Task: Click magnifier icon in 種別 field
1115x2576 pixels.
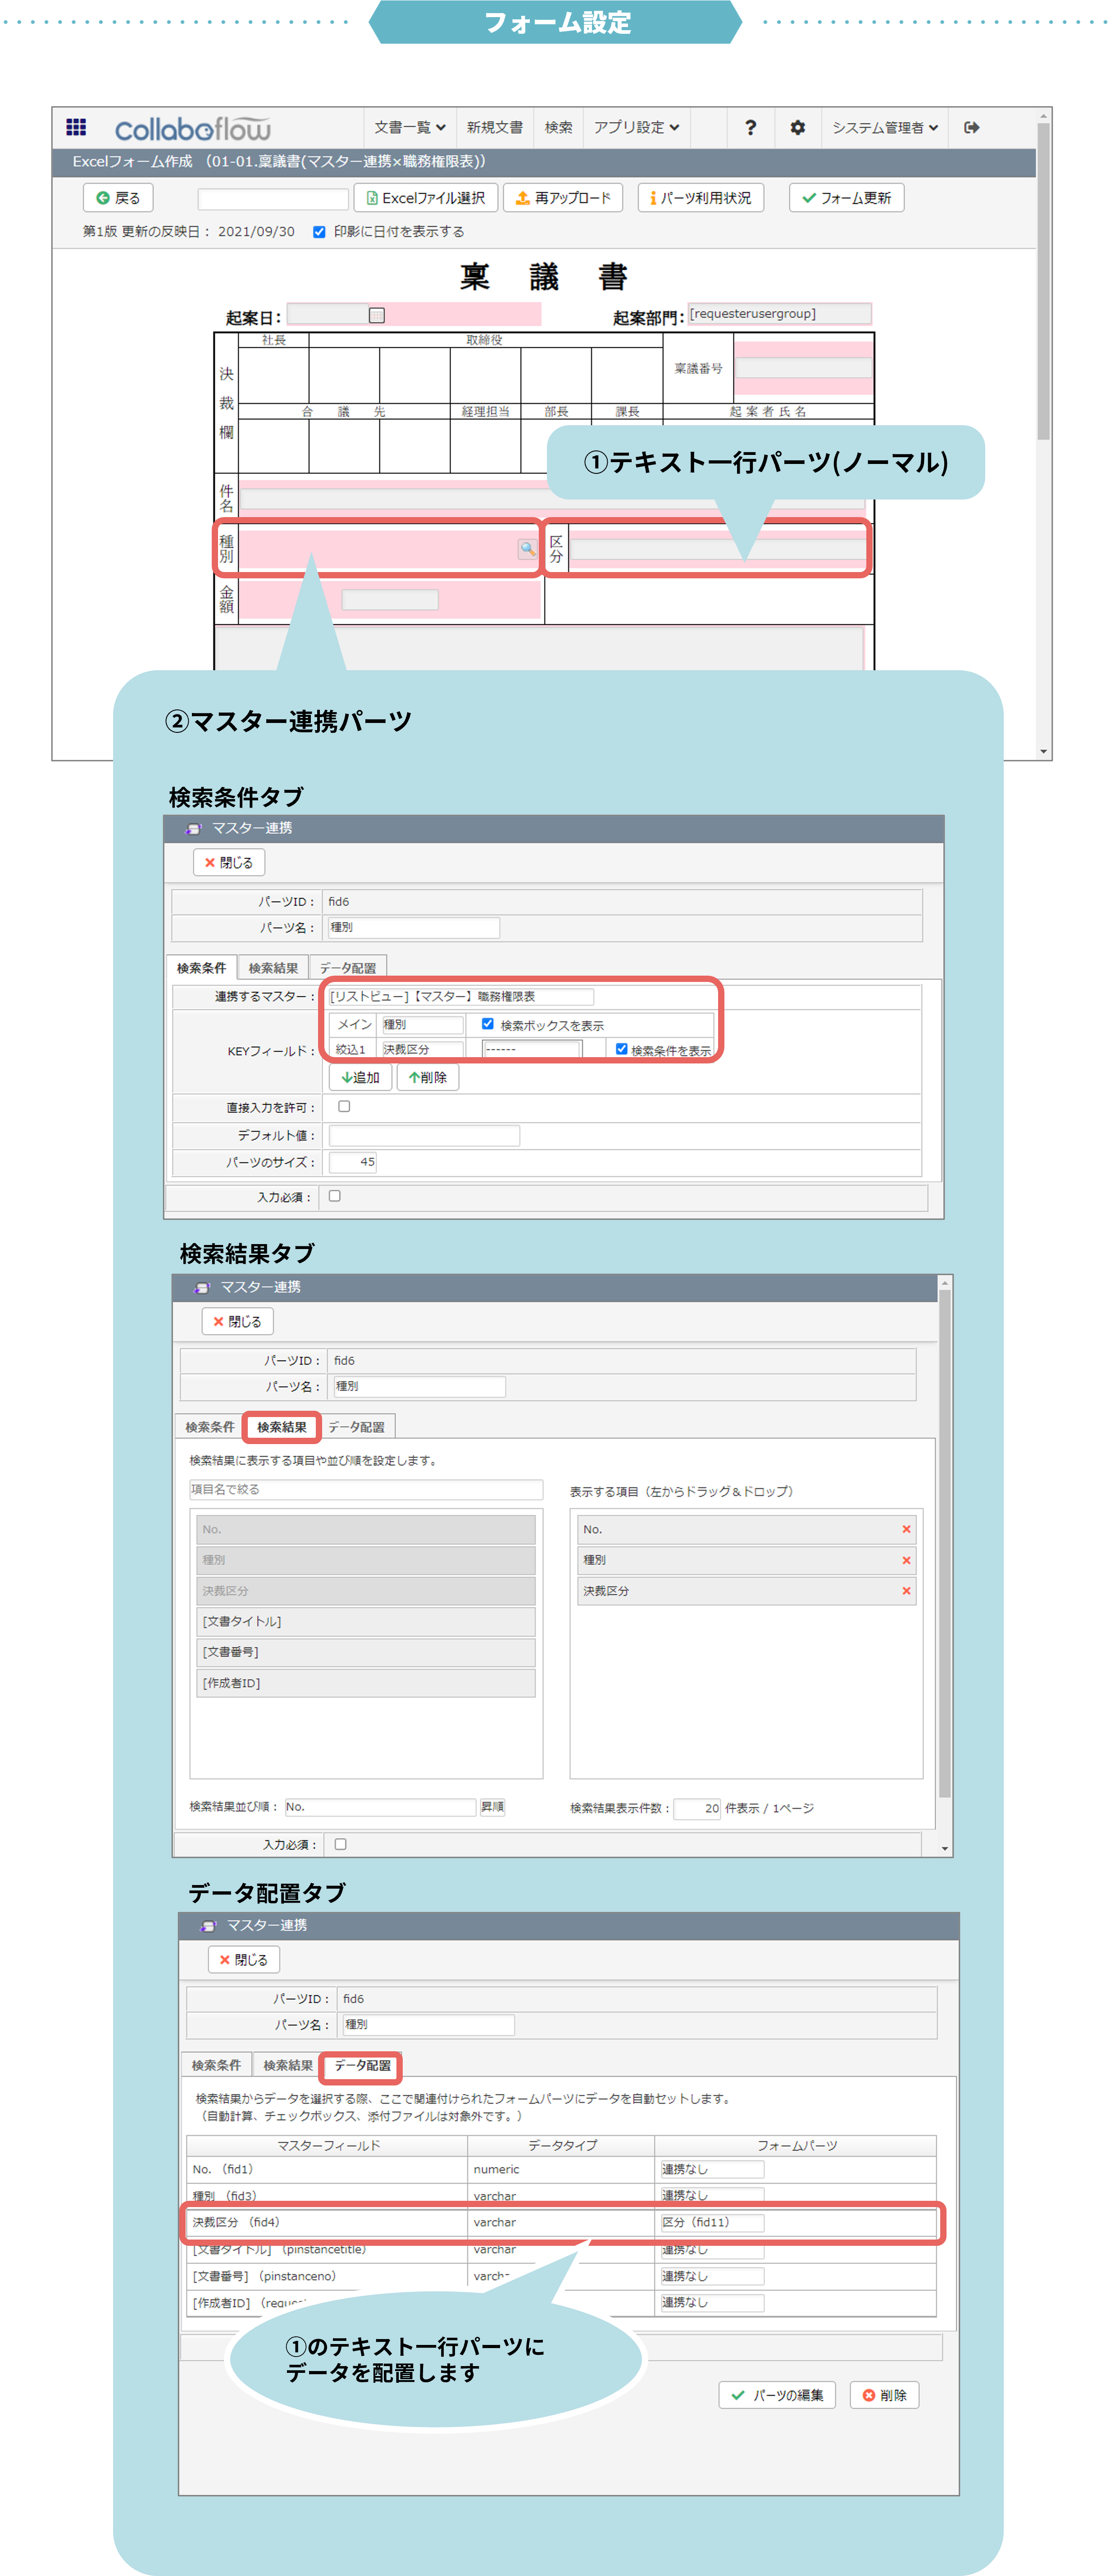Action: (x=527, y=549)
